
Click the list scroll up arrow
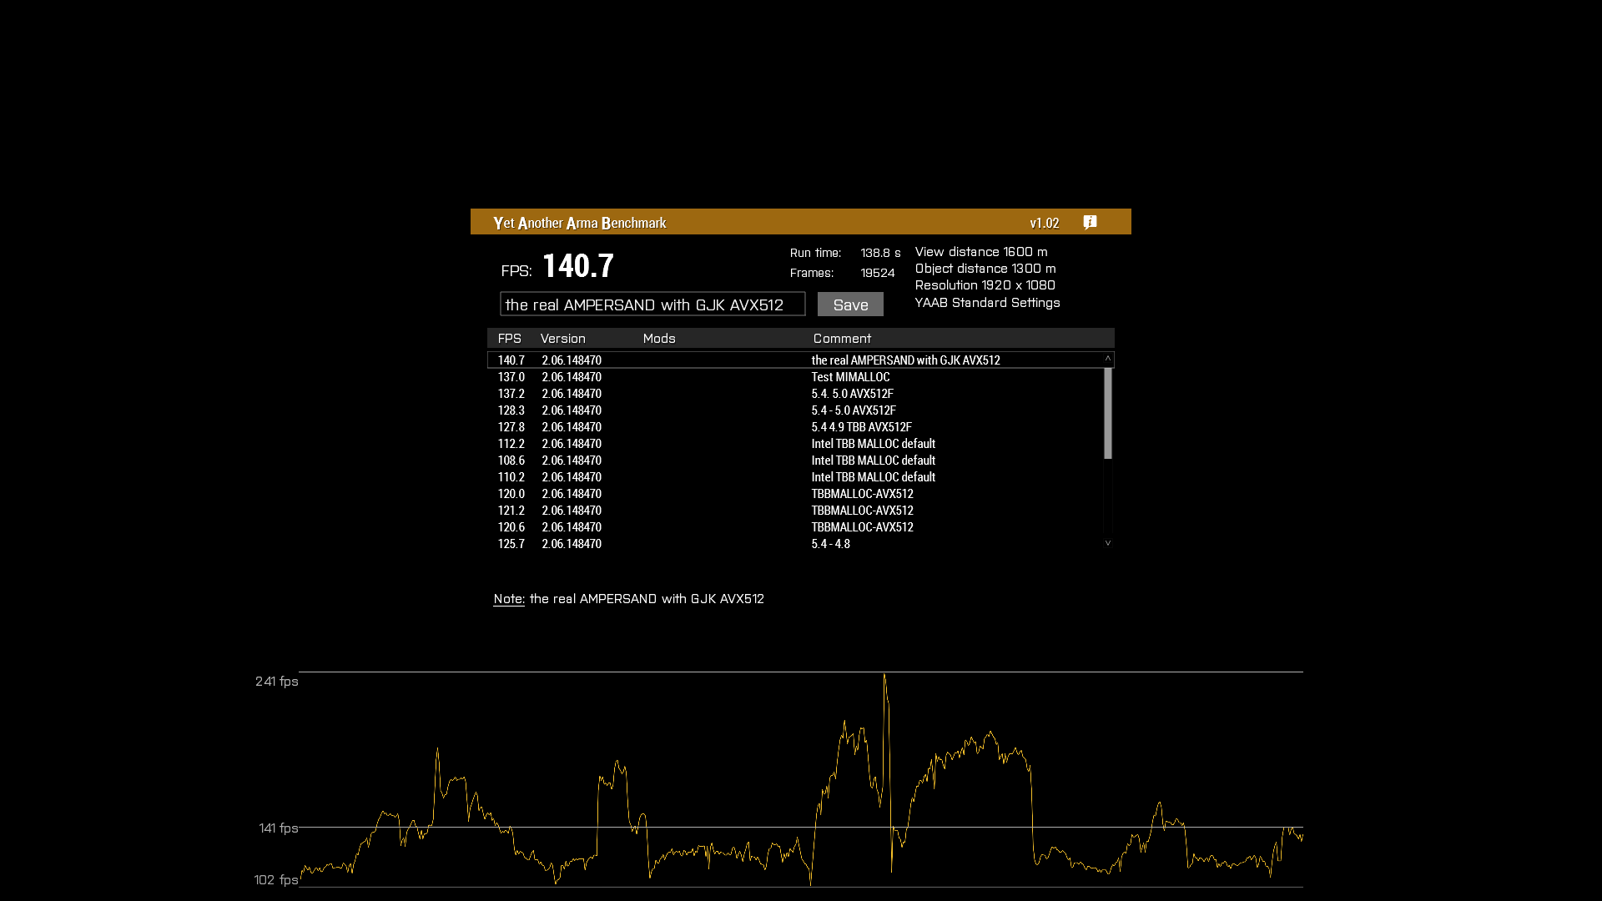point(1108,359)
